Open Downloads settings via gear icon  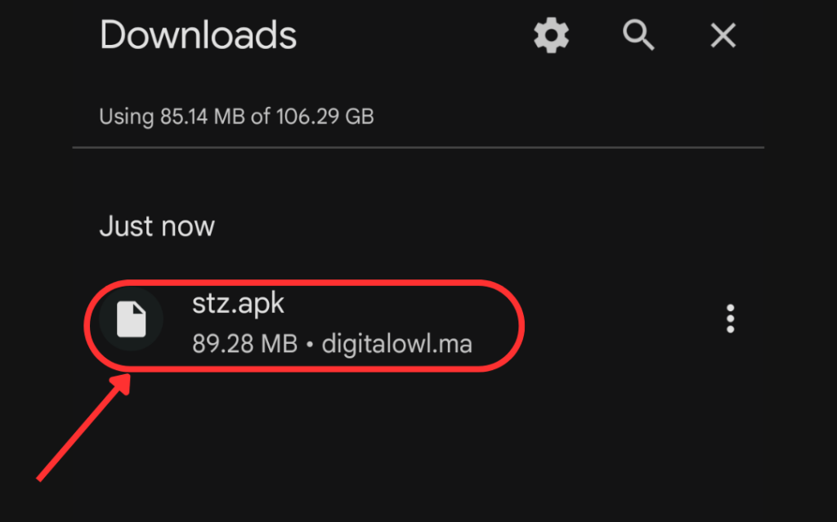point(552,35)
